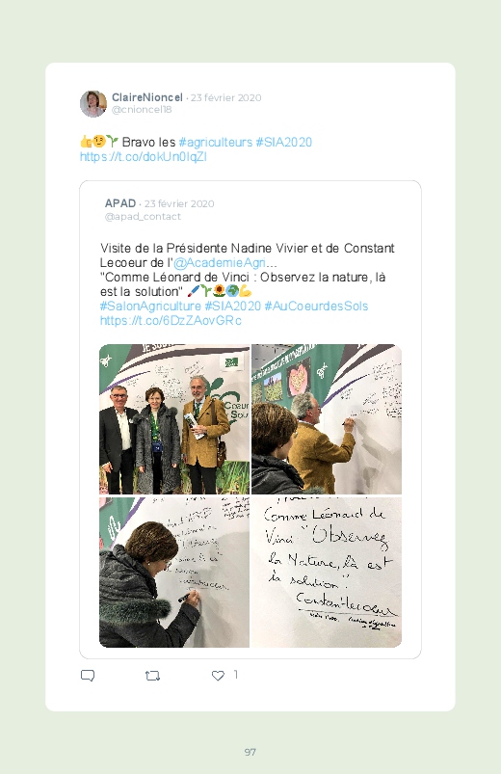
Task: Open photo of three people posing
Action: tap(174, 419)
